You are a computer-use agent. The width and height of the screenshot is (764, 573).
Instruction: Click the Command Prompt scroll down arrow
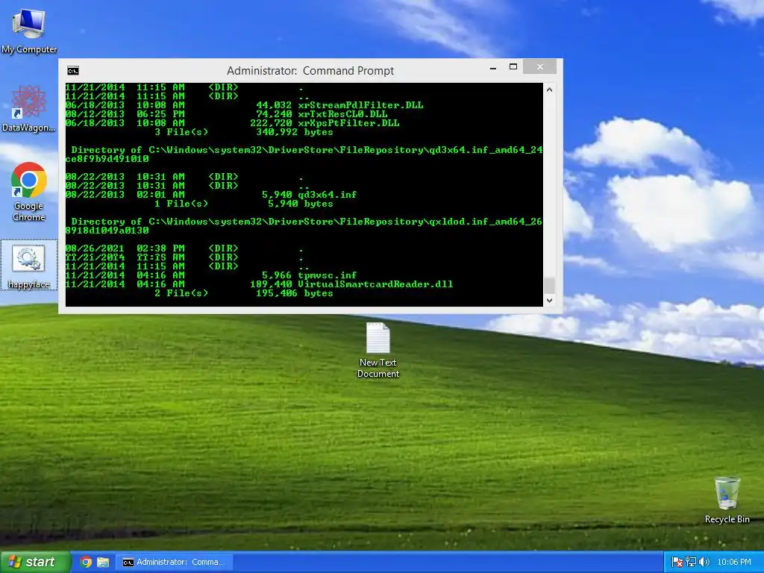550,301
